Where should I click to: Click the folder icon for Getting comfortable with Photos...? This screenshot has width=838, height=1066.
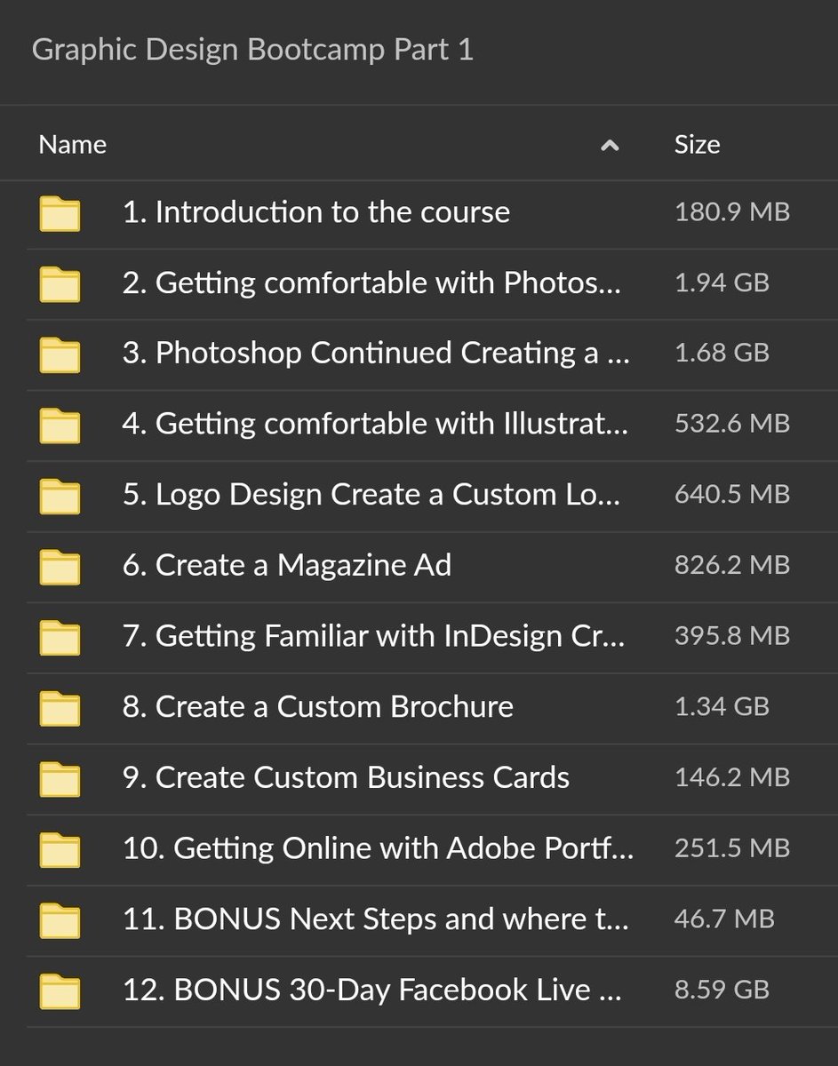tap(60, 284)
